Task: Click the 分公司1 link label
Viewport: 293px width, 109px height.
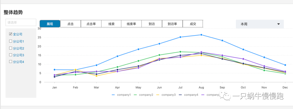Action: click(x=18, y=42)
